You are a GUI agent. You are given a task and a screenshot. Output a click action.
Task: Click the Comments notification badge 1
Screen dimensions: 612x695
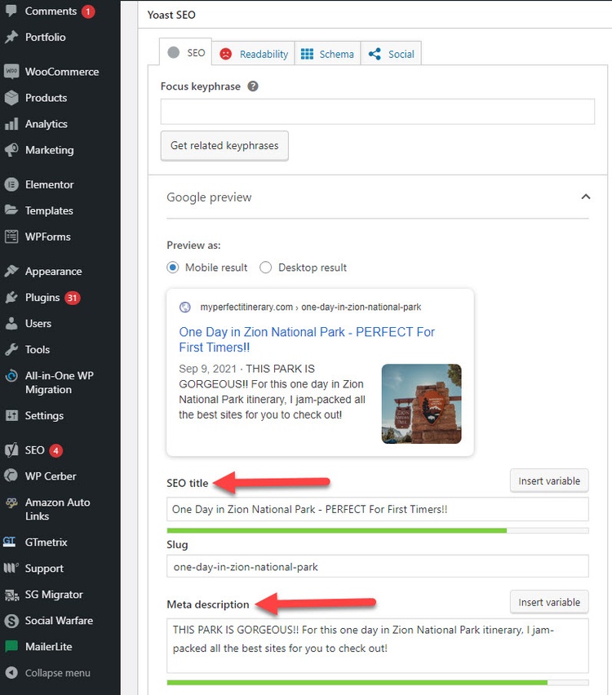pyautogui.click(x=88, y=11)
